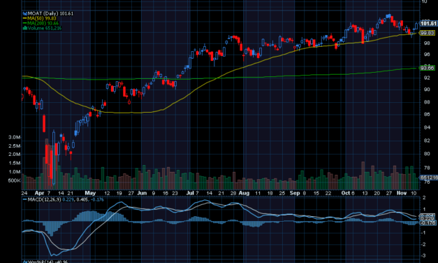The image size is (438, 263).
Task: Click the Sep month label on date axis
Action: (x=295, y=193)
